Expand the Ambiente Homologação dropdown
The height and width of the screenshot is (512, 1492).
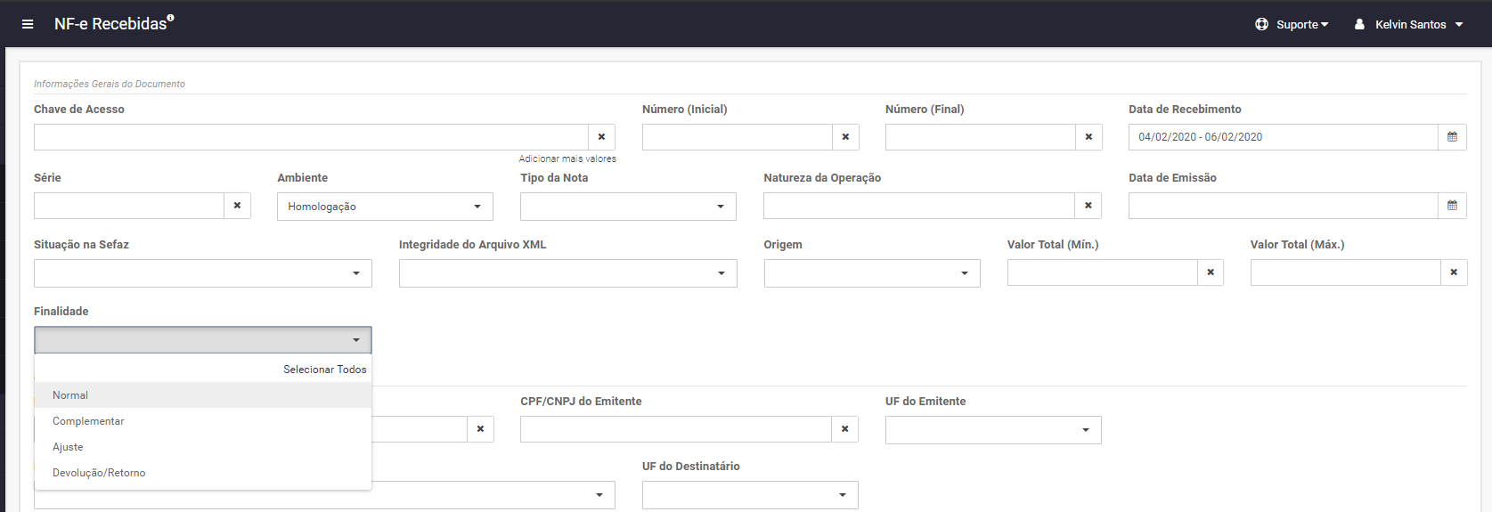click(385, 207)
